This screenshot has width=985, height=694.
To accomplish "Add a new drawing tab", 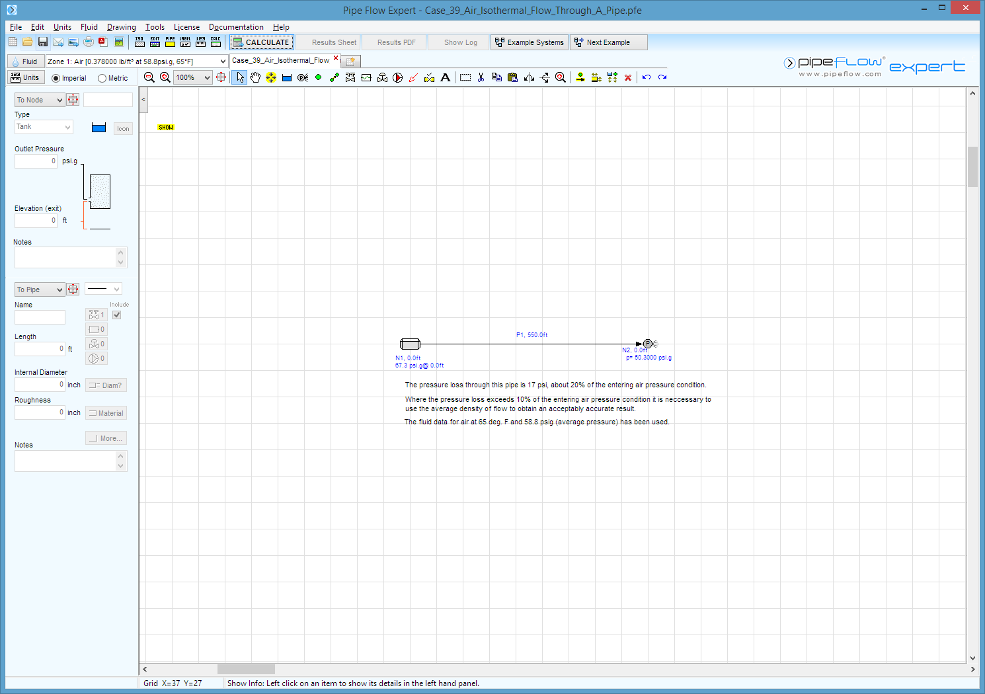I will [351, 61].
